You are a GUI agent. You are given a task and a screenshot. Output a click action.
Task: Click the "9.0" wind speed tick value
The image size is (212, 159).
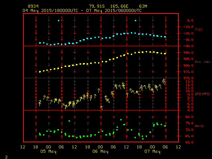coord(190,94)
